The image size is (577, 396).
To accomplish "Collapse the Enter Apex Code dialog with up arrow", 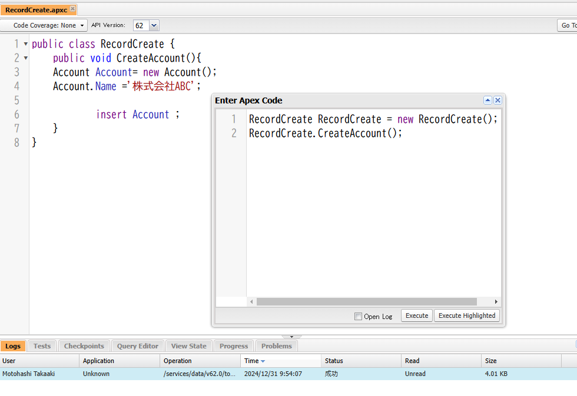I will click(x=488, y=100).
